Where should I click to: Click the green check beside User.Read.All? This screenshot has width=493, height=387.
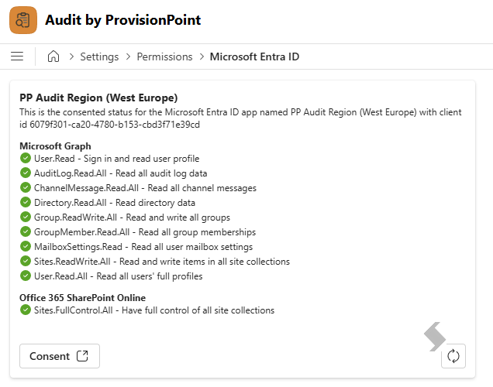point(26,276)
